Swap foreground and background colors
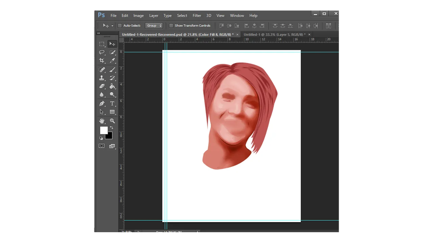This screenshot has width=433, height=243. tap(112, 128)
